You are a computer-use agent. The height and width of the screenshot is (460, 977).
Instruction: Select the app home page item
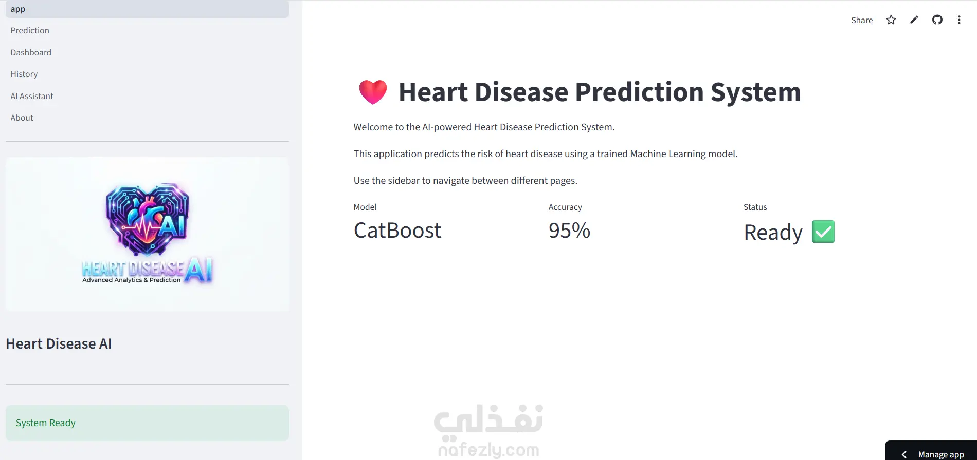click(147, 9)
